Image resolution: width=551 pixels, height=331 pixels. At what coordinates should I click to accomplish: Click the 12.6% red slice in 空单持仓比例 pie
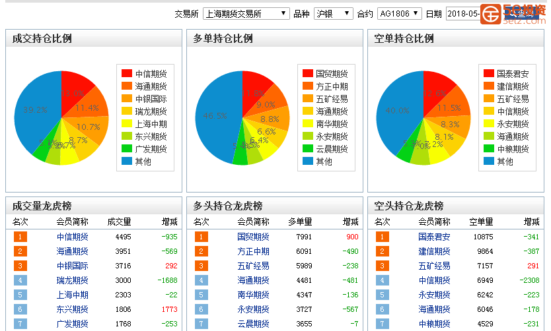tap(435, 93)
